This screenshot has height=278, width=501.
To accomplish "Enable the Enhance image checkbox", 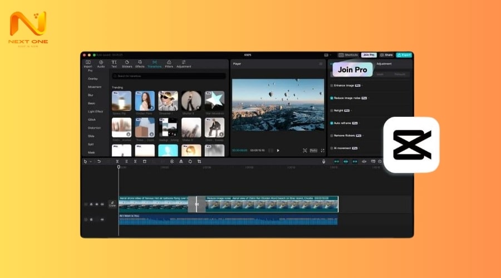I will click(x=332, y=86).
